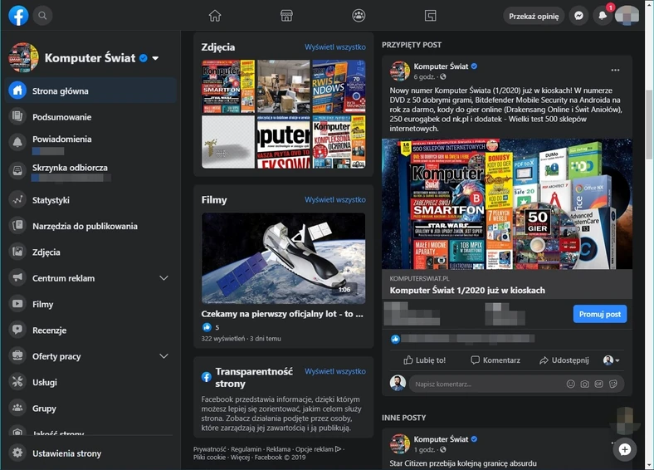654x470 pixels.
Task: Click the like reaction icon under the video
Action: tap(207, 327)
